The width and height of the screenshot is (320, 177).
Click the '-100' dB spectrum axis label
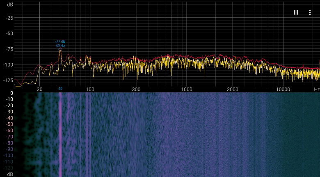click(8, 65)
